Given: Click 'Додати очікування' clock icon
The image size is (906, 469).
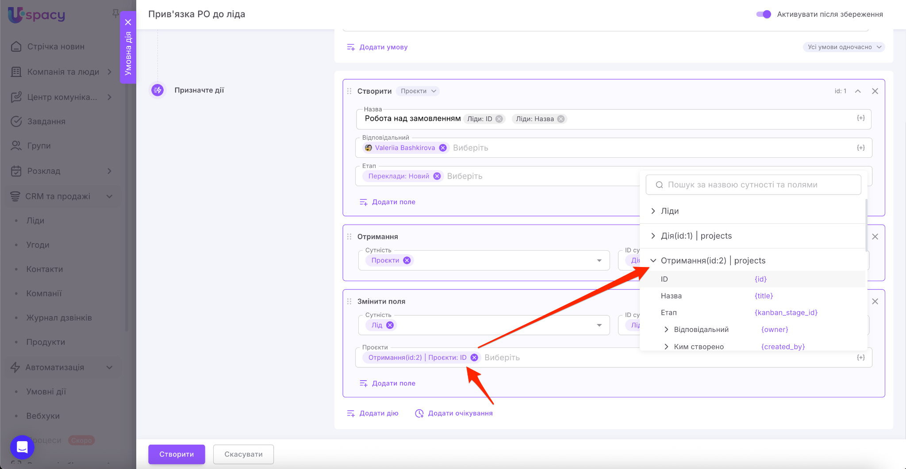Looking at the screenshot, I should click(x=419, y=413).
